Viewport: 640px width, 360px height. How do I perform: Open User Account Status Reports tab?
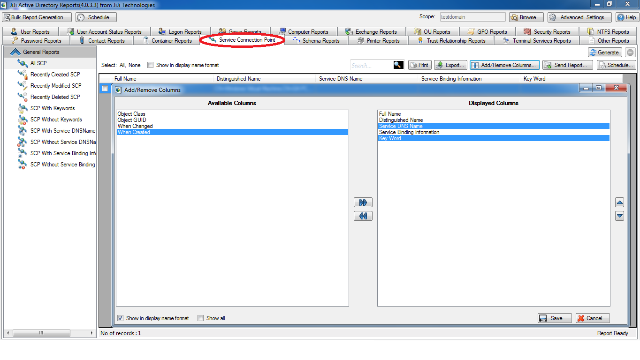[104, 32]
